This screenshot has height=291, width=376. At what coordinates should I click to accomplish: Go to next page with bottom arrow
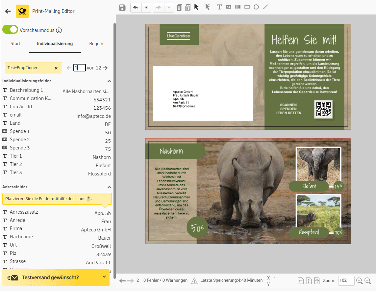coord(131,281)
